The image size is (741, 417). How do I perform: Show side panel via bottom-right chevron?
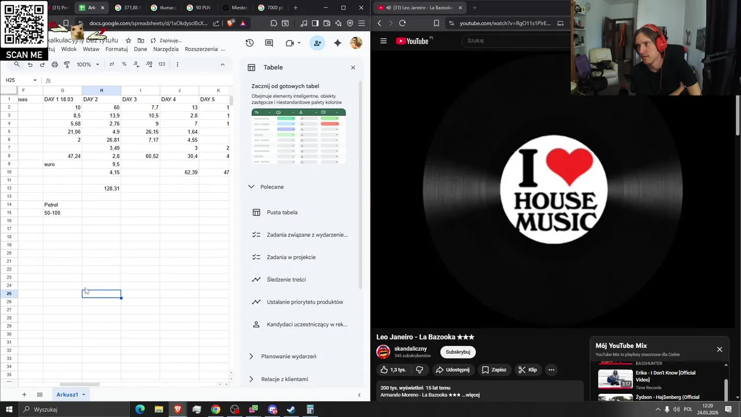pyautogui.click(x=359, y=395)
